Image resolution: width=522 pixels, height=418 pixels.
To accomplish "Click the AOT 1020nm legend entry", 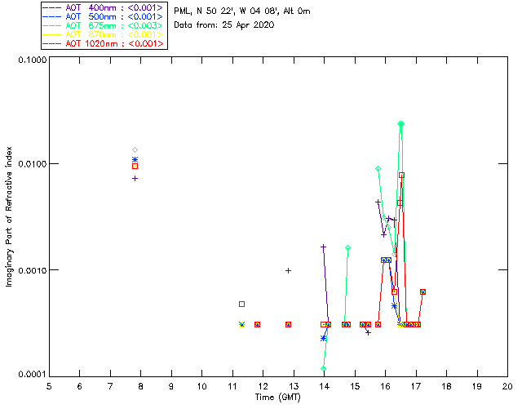I will [104, 43].
